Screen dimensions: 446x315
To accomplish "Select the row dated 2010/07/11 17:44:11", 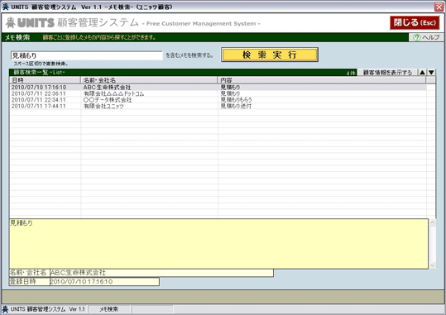I will (x=218, y=106).
